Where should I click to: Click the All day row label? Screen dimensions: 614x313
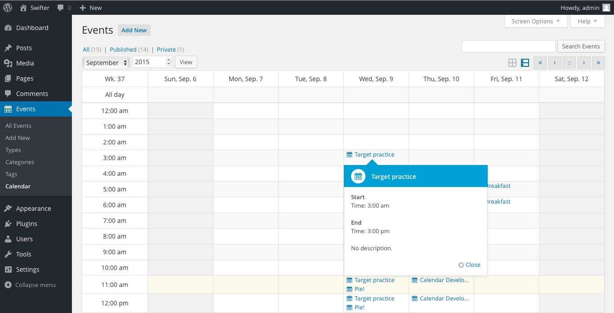(x=115, y=95)
